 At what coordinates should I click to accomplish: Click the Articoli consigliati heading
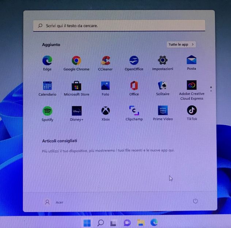pyautogui.click(x=60, y=141)
